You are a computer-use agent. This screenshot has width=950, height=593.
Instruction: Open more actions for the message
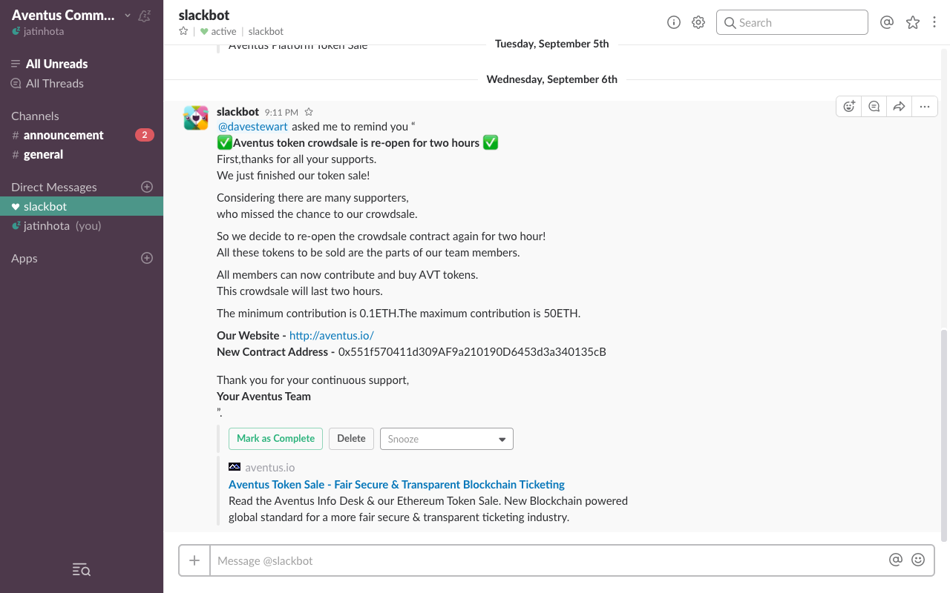pyautogui.click(x=924, y=106)
